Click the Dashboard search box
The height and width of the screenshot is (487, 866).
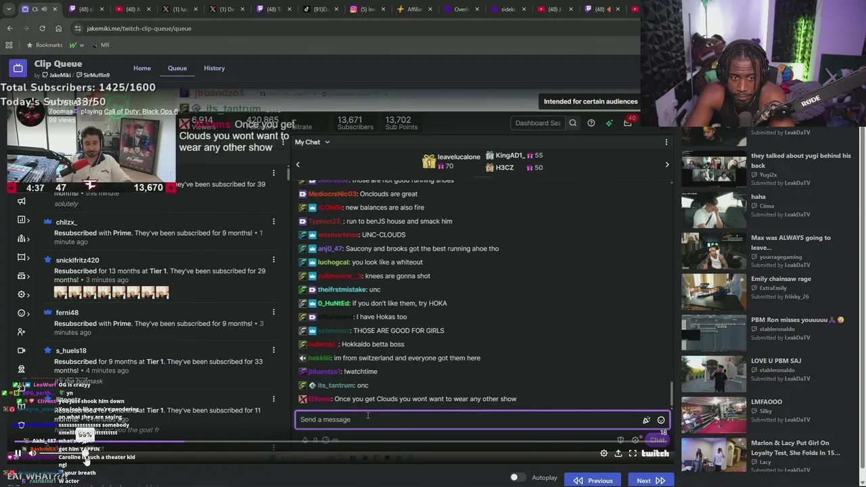click(x=538, y=123)
